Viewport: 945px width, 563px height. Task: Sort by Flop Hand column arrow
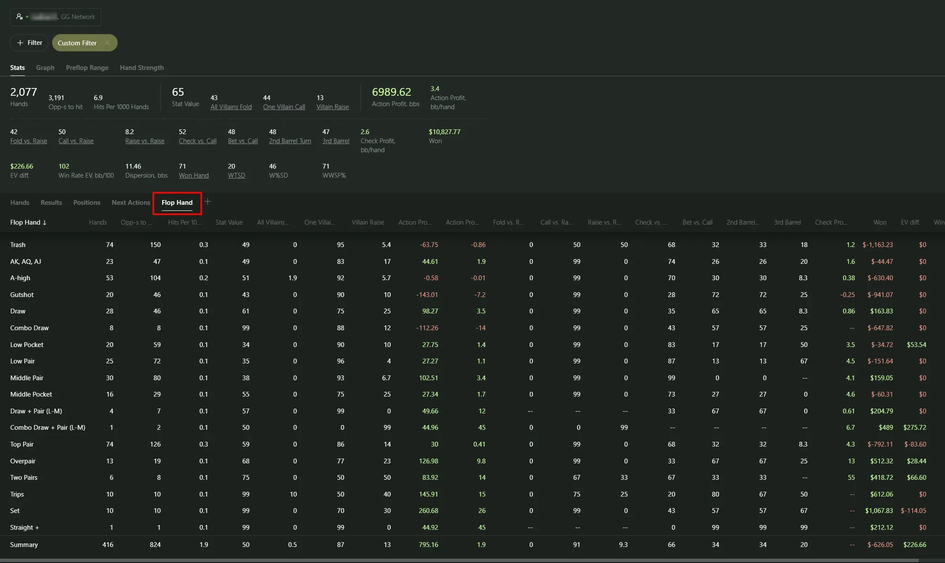(x=45, y=222)
